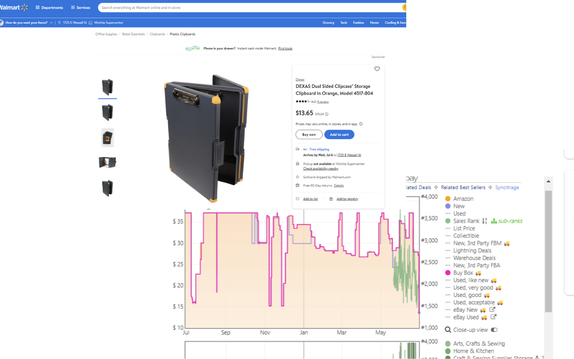The height and width of the screenshot is (359, 574).
Task: Toggle Arts, Crafts & Sewing rank
Action: pyautogui.click(x=475, y=344)
